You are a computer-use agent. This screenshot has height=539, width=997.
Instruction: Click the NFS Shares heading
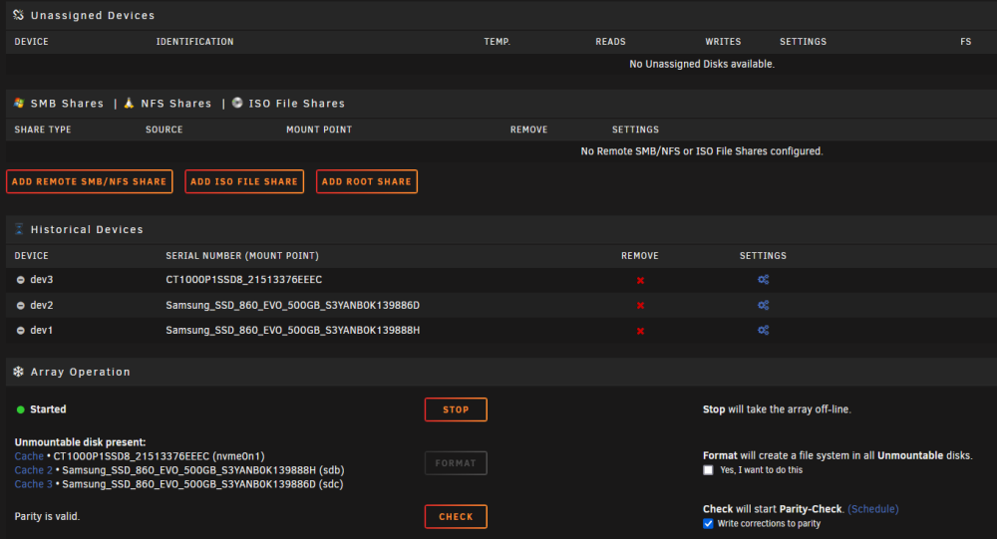pos(176,103)
